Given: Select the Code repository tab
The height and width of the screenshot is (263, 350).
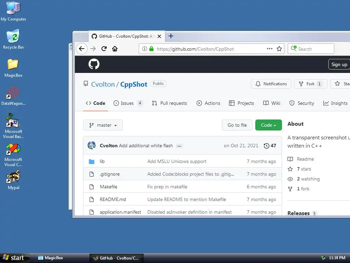Looking at the screenshot, I should coord(96,103).
